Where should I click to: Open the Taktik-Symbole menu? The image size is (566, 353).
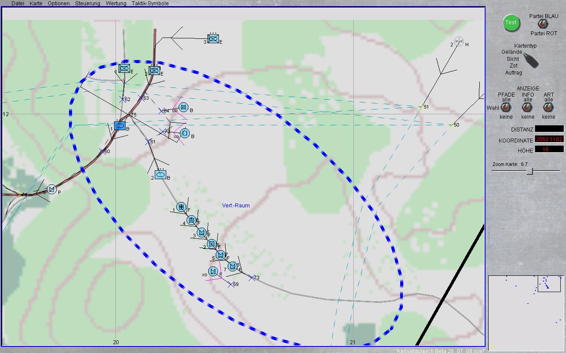[x=150, y=4]
